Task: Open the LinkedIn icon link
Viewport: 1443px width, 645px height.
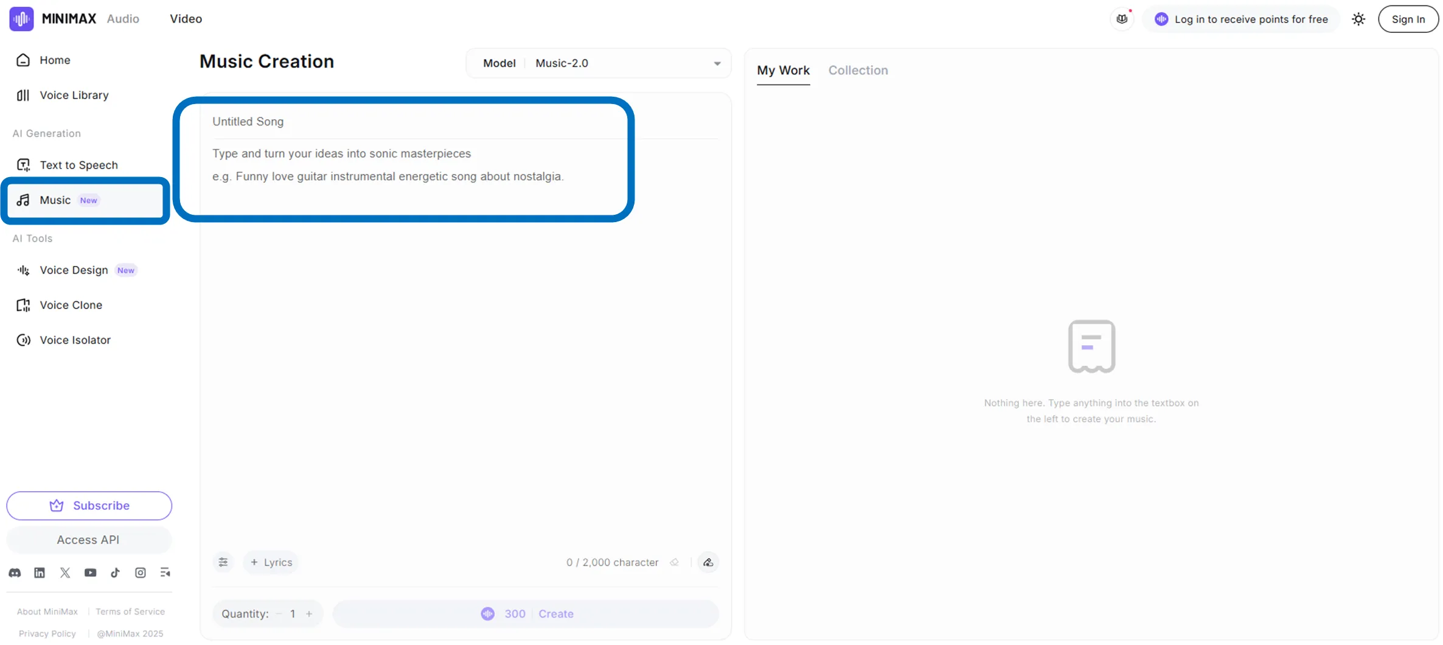Action: click(40, 573)
